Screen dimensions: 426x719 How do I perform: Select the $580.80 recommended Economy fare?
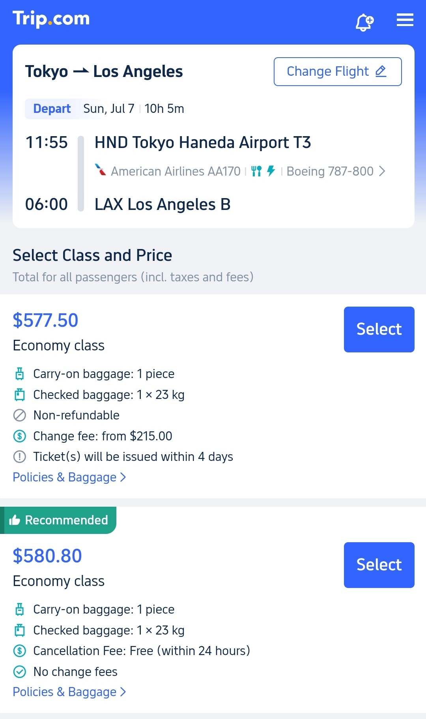(379, 565)
